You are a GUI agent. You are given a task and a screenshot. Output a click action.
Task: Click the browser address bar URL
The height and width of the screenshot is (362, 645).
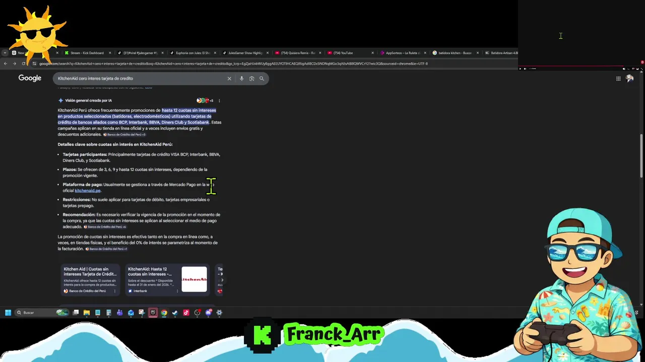point(233,64)
